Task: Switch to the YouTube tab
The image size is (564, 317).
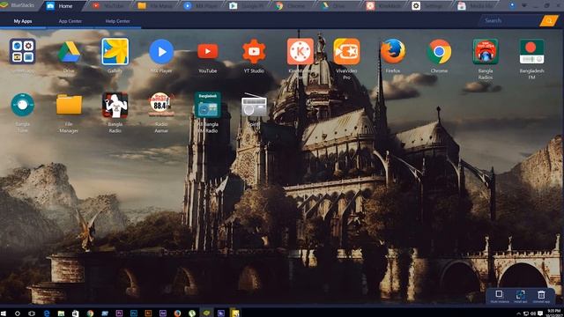Action: pyautogui.click(x=108, y=6)
